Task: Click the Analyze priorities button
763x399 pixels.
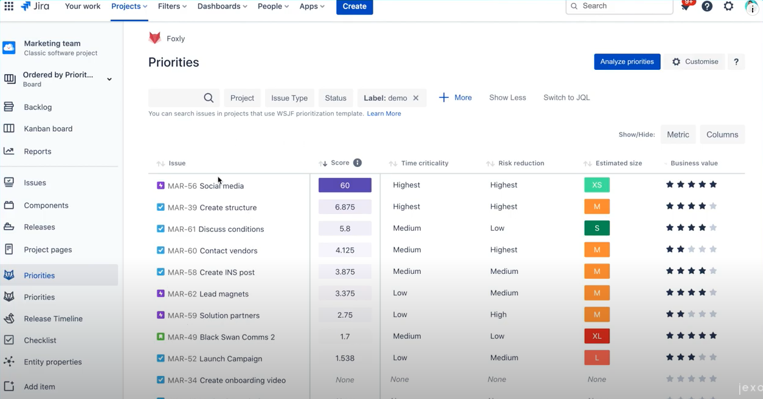Action: pos(627,61)
